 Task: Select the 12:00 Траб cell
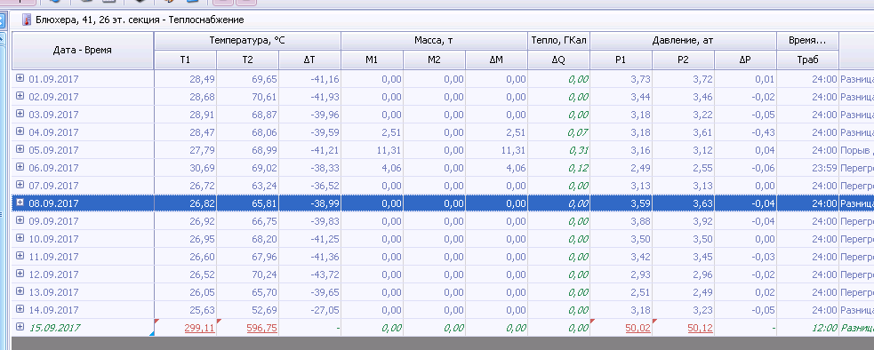[x=807, y=329]
